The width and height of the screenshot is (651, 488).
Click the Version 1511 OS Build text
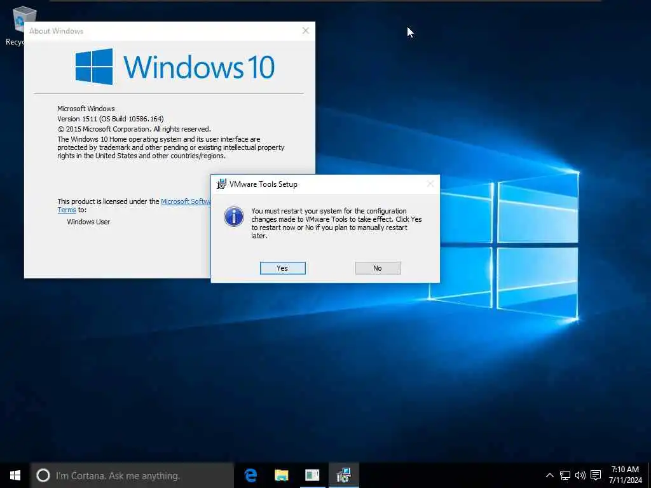tap(111, 119)
